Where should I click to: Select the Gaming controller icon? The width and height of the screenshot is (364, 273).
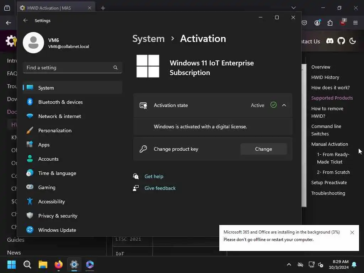click(30, 187)
